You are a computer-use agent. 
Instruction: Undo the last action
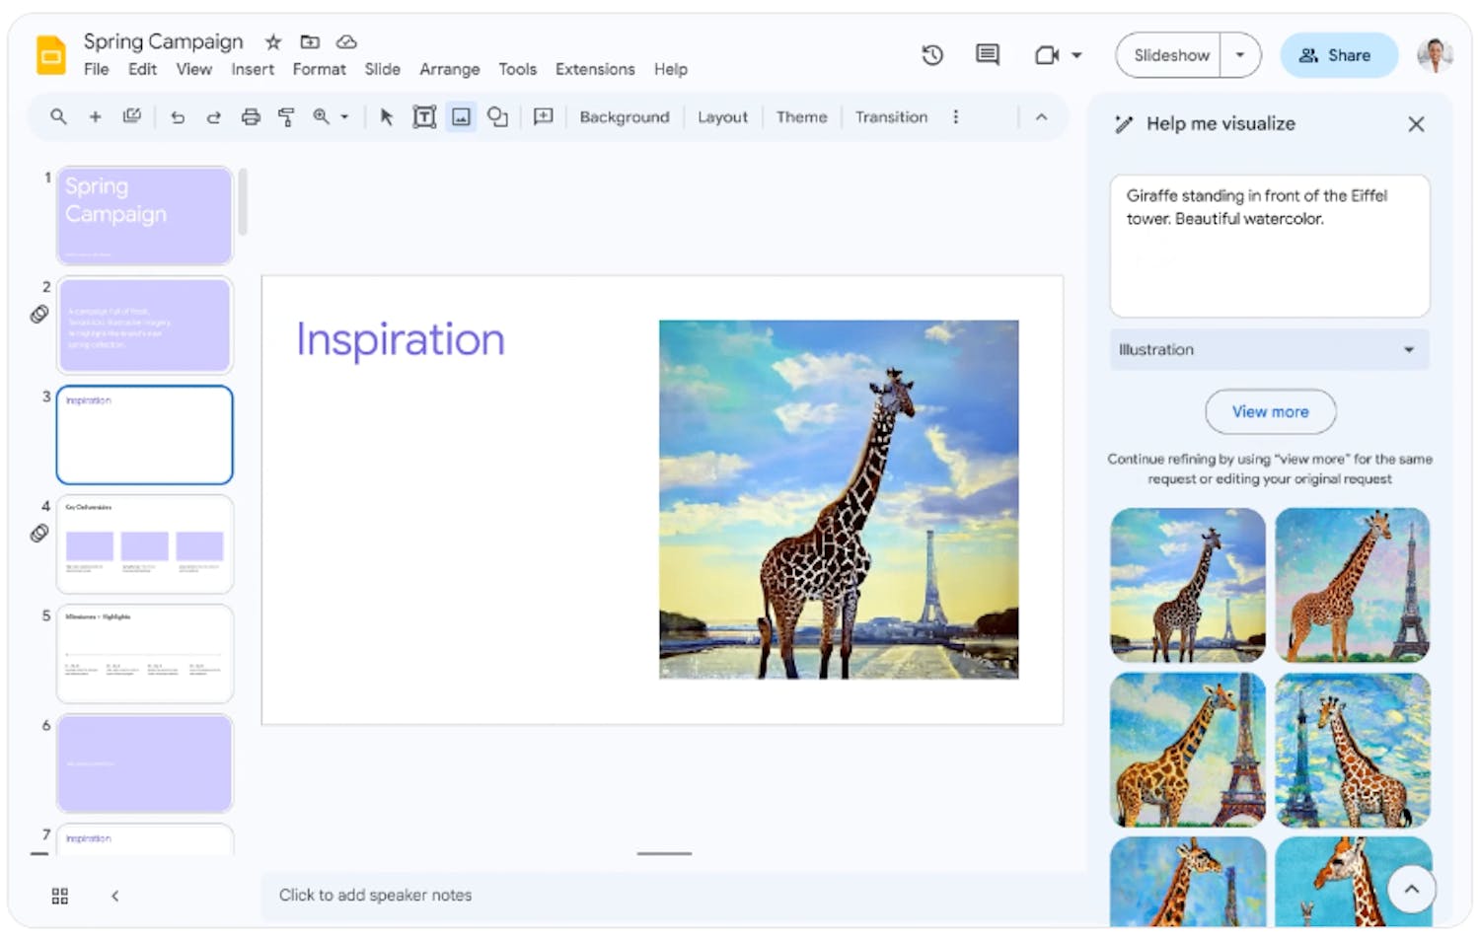pos(177,116)
